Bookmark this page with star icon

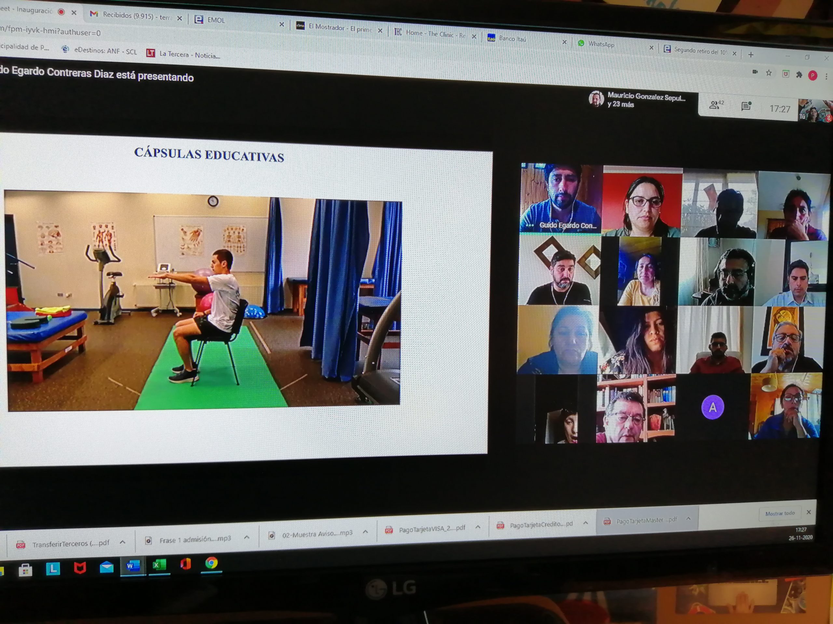pyautogui.click(x=769, y=72)
